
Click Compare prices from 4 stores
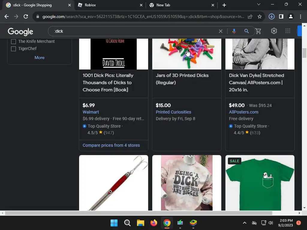[111, 145]
